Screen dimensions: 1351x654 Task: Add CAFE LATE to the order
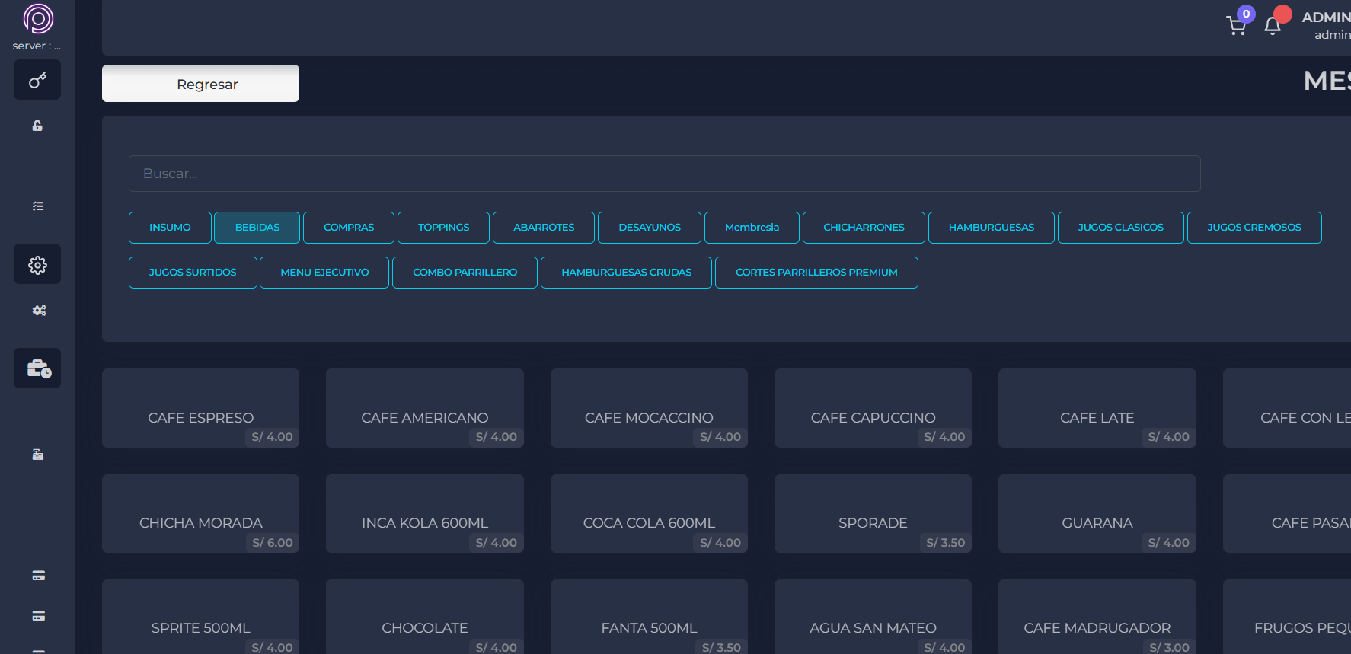[1097, 408]
